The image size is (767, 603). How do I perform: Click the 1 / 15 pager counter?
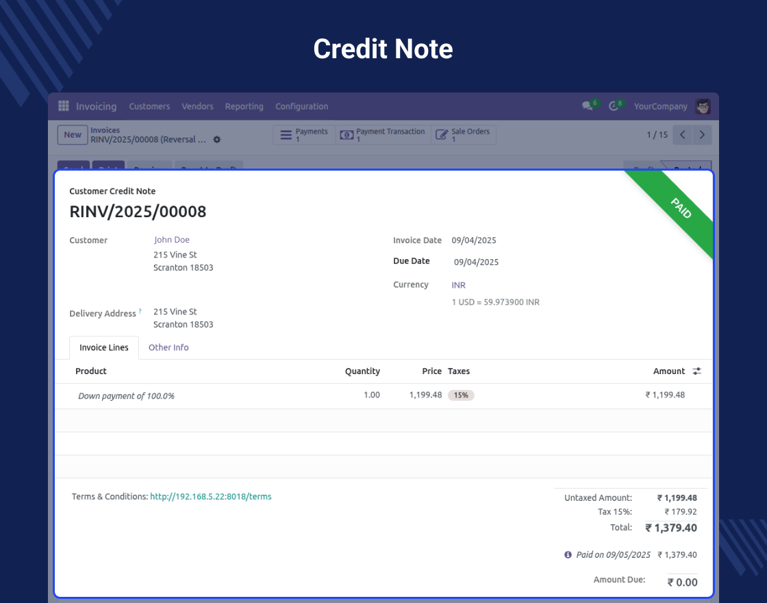657,134
